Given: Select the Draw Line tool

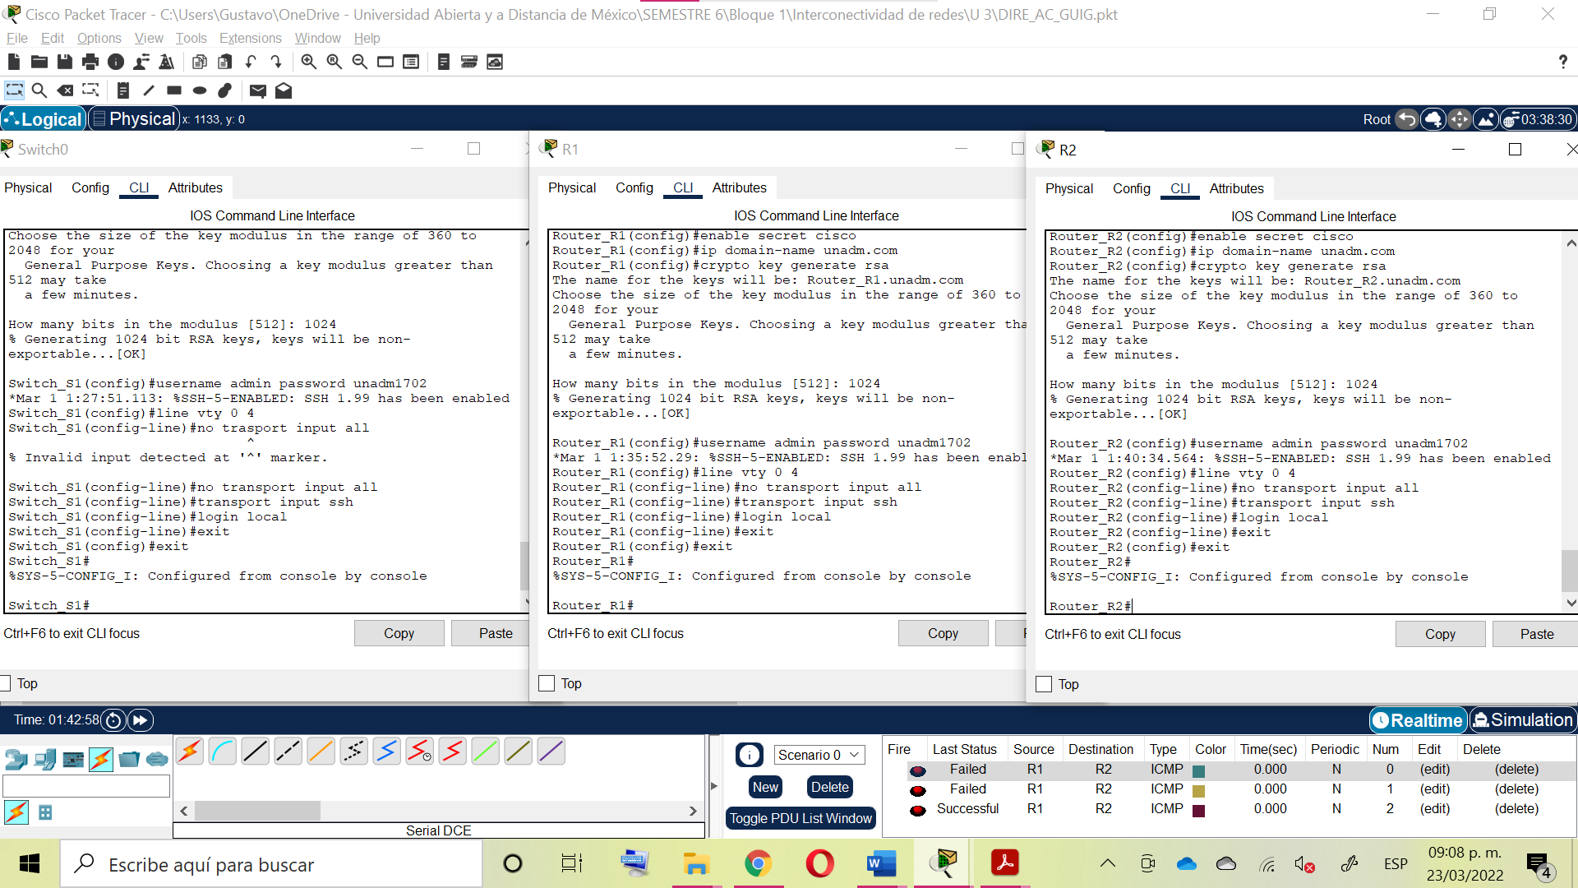Looking at the screenshot, I should (149, 90).
